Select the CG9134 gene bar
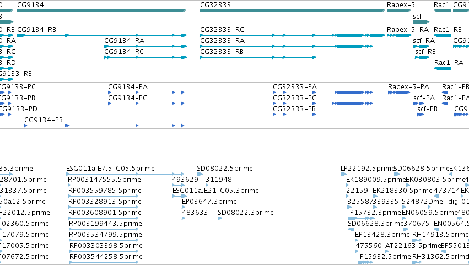 pyautogui.click(x=102, y=10)
